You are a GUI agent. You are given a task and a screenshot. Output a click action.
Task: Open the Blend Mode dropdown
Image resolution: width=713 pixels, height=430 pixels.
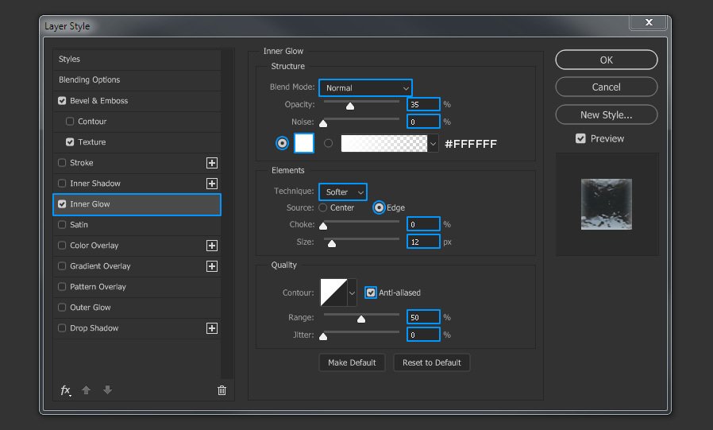point(365,87)
